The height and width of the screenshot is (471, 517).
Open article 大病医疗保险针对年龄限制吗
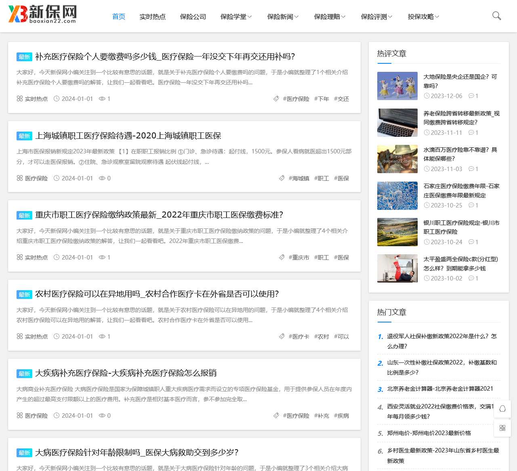pyautogui.click(x=137, y=452)
